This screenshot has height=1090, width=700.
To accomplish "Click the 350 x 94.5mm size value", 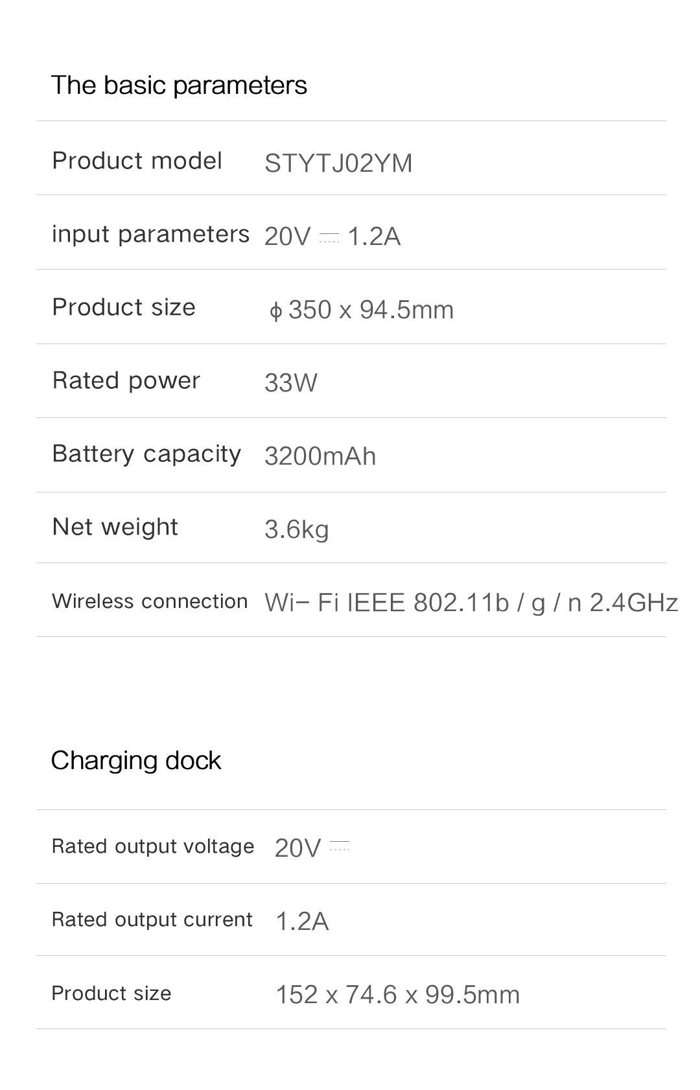I will 371,310.
